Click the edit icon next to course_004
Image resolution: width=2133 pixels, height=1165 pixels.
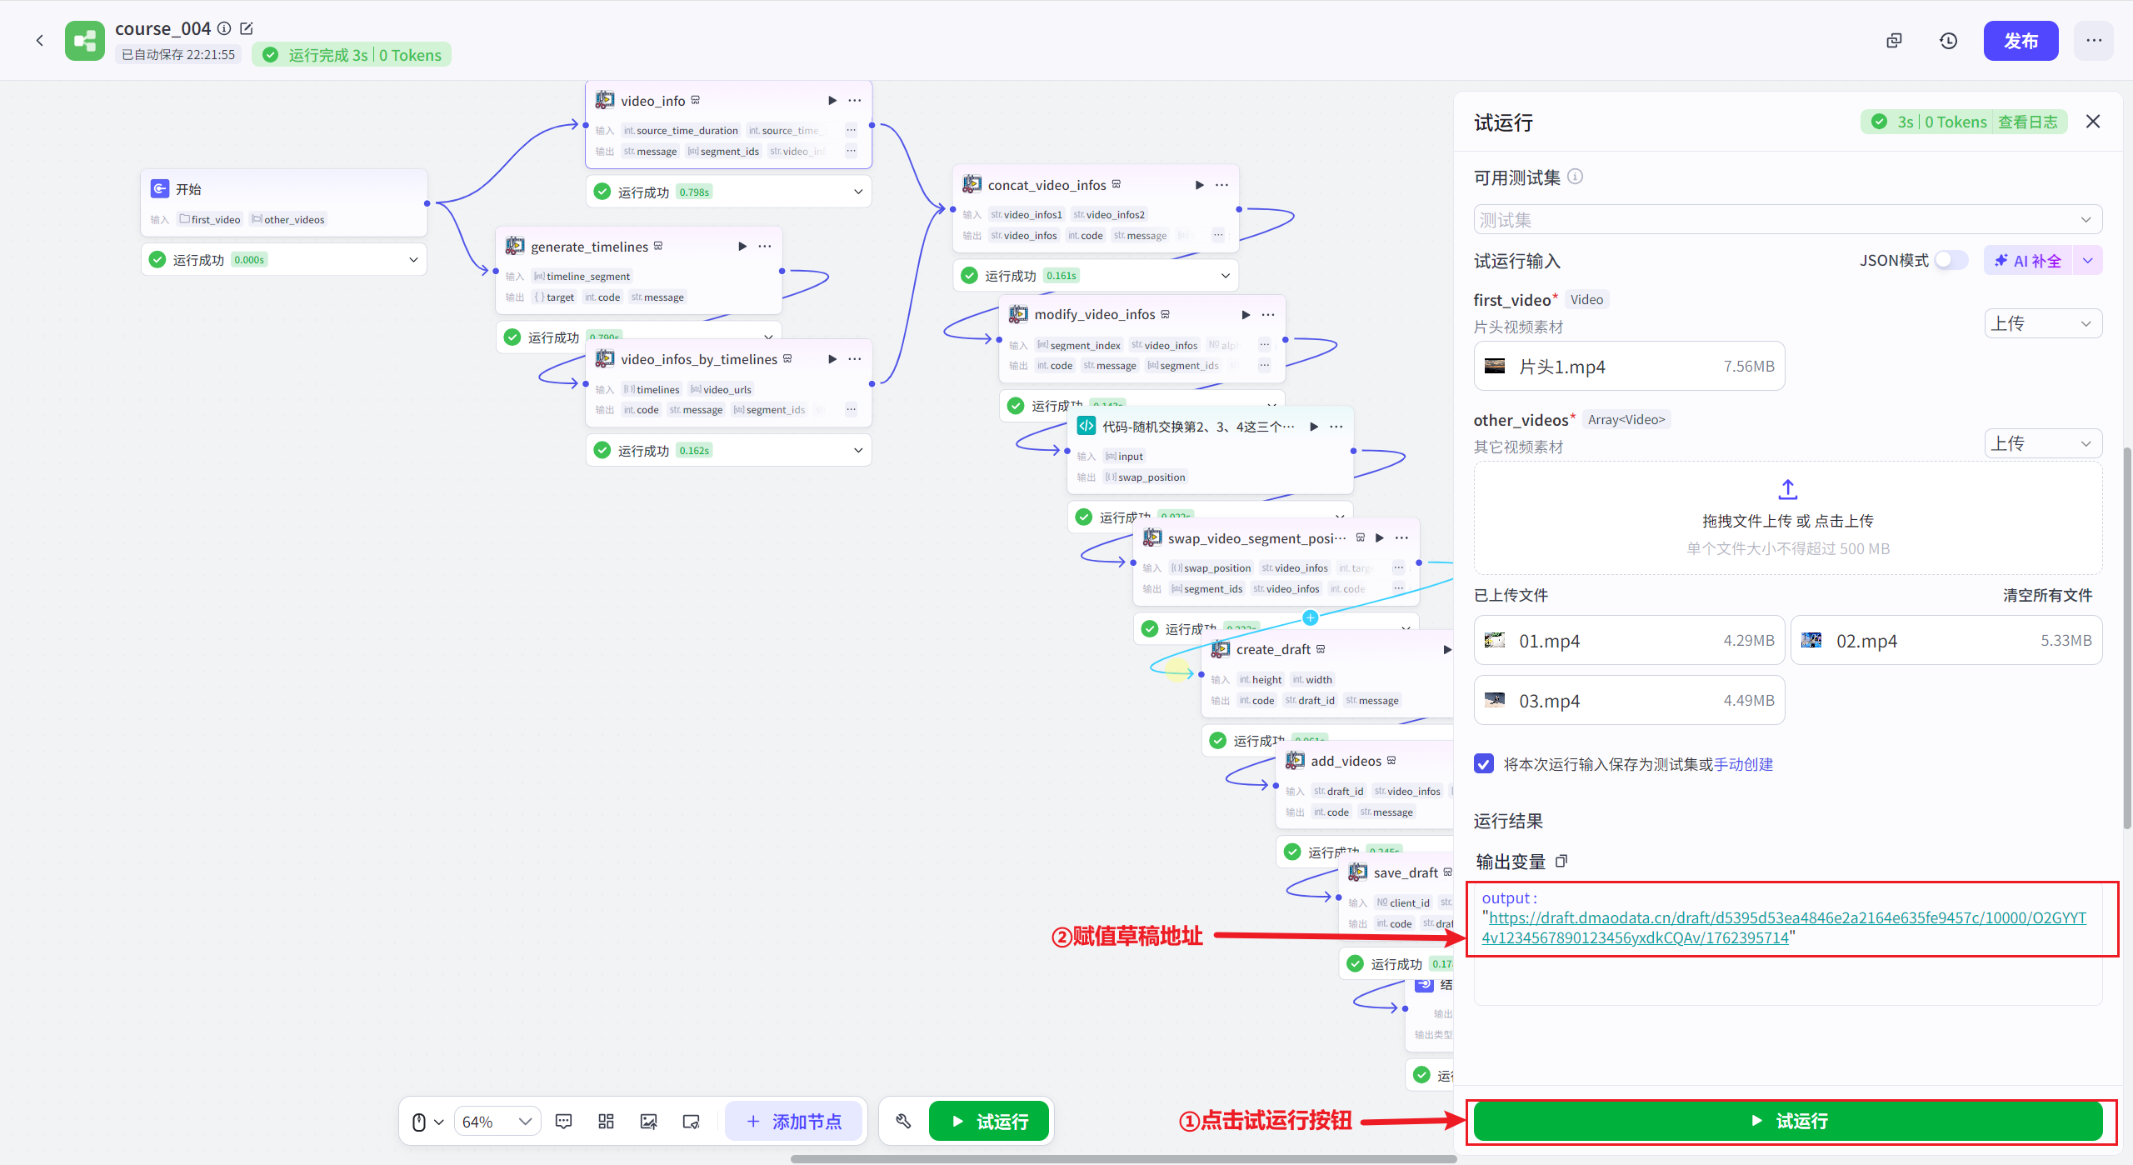coord(247,28)
